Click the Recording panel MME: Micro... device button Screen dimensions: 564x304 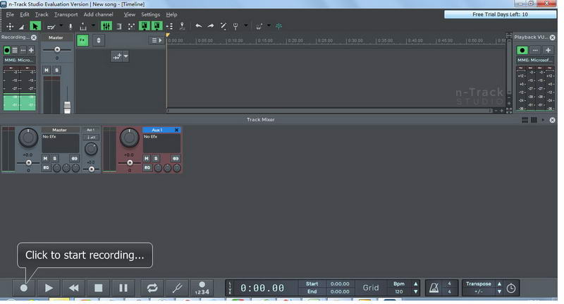coord(19,60)
